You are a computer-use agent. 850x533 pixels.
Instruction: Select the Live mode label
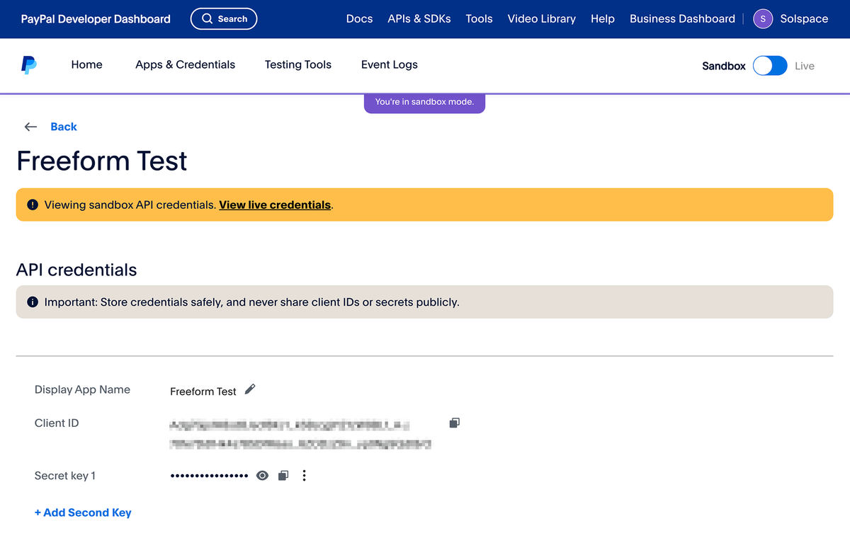tap(804, 66)
